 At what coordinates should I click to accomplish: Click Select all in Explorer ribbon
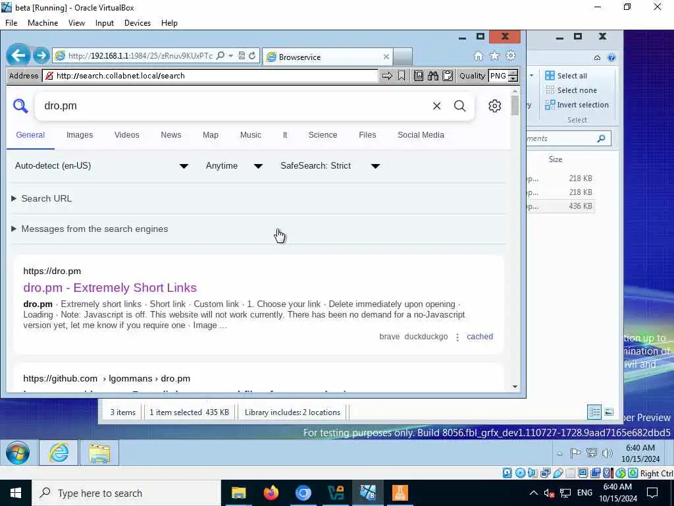566,76
